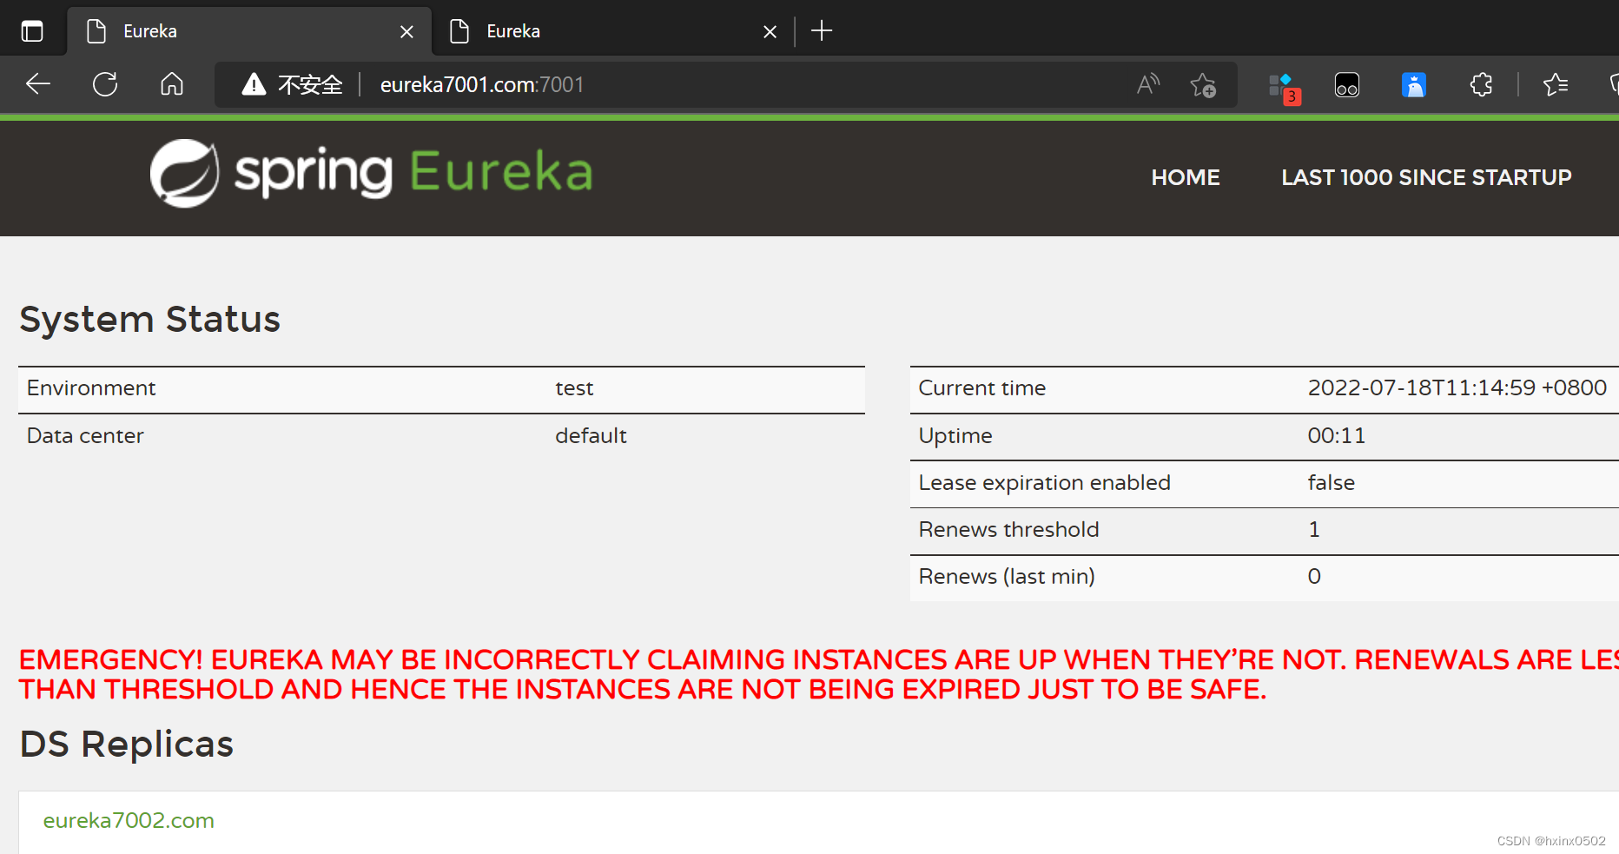This screenshot has height=854, width=1619.
Task: Click 'Lease expiration enabled' label
Action: click(x=1044, y=483)
